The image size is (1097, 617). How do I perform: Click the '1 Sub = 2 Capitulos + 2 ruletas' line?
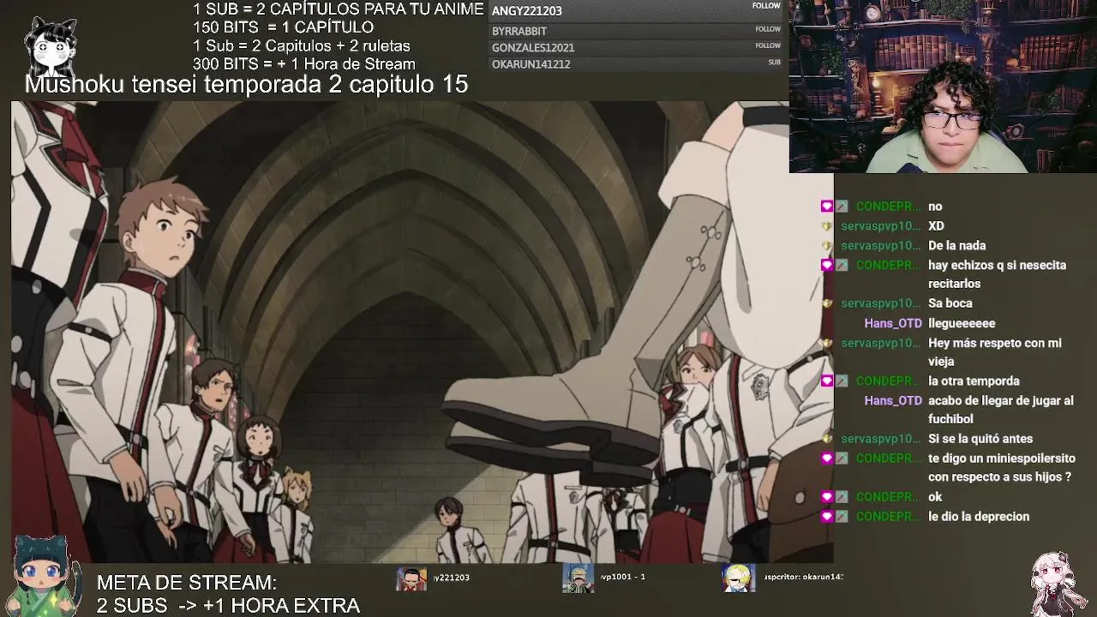point(302,46)
